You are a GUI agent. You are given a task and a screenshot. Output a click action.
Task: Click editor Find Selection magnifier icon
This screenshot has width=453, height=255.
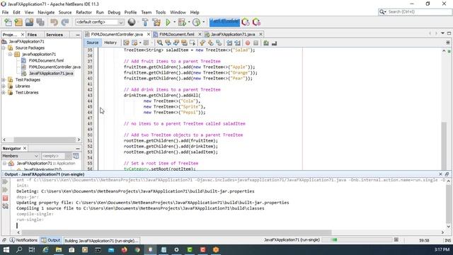tap(160, 42)
